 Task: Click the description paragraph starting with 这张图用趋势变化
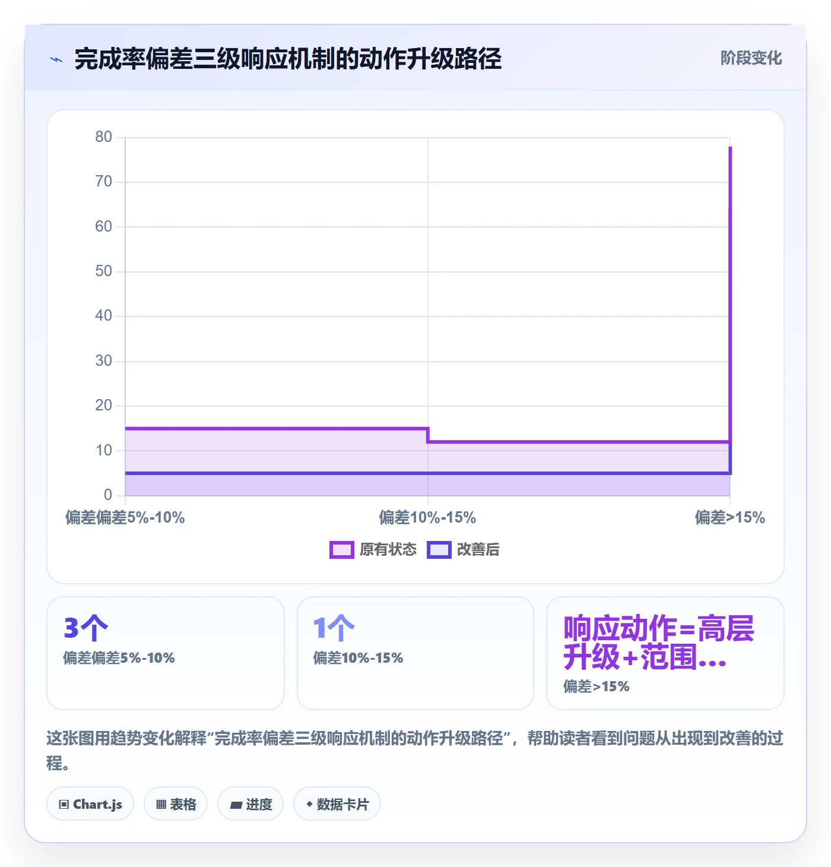[415, 751]
